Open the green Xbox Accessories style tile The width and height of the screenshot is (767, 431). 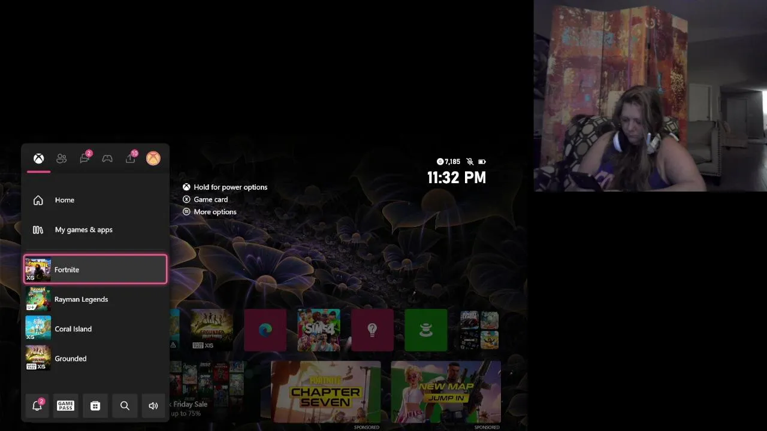426,330
